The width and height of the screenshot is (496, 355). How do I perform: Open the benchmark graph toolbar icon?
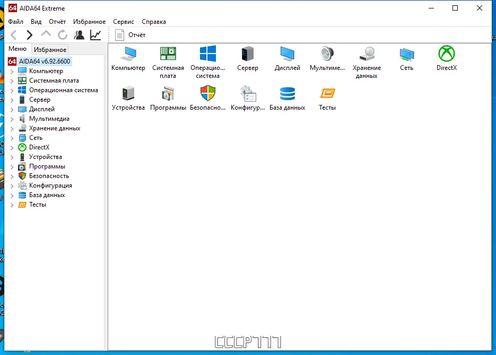coord(95,34)
